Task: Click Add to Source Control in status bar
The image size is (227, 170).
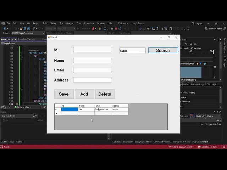Action: coord(182,147)
